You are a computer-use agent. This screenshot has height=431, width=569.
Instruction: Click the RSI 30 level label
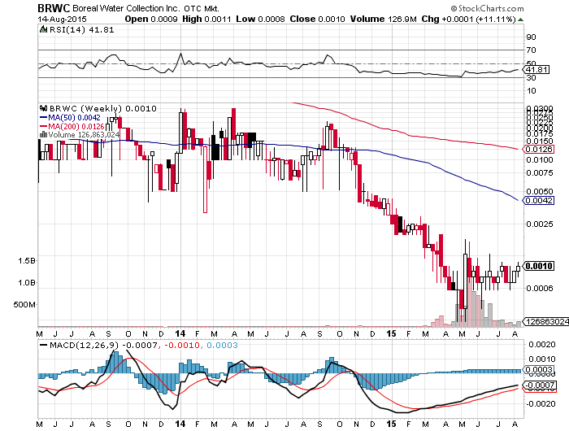[531, 77]
